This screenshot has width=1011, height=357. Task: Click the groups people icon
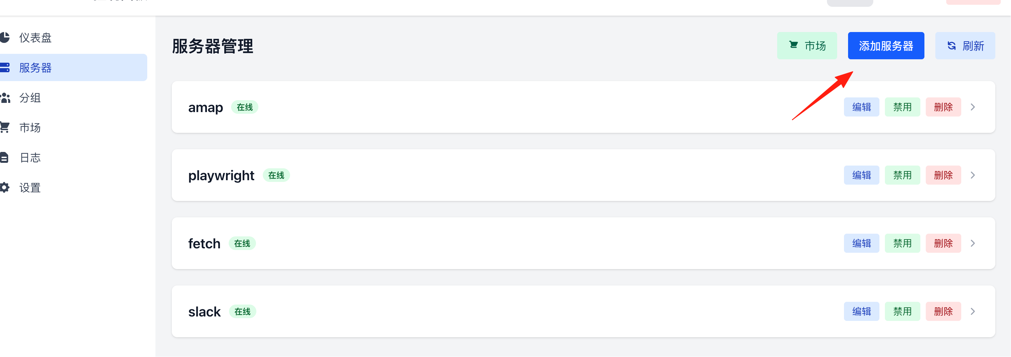5,98
